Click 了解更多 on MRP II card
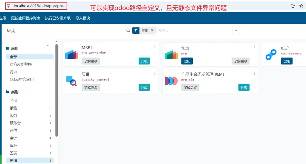The height and width of the screenshot is (164, 306). tap(91, 61)
